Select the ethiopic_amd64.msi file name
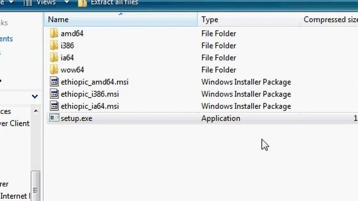 coord(95,82)
